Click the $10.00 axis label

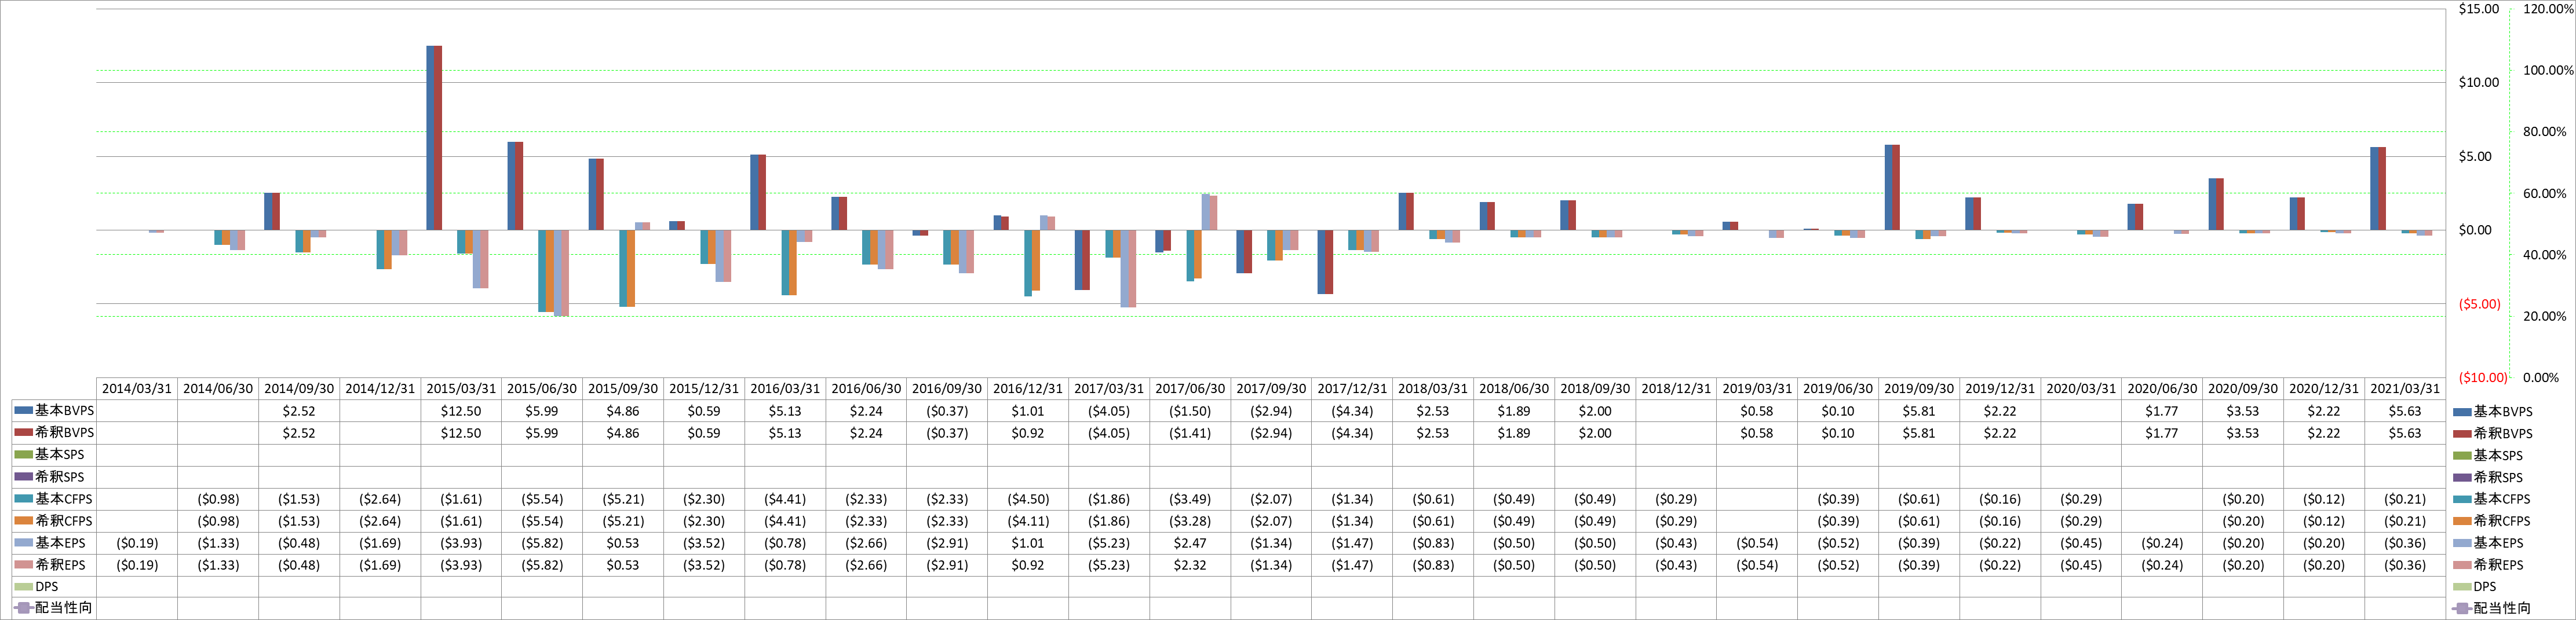2478,83
